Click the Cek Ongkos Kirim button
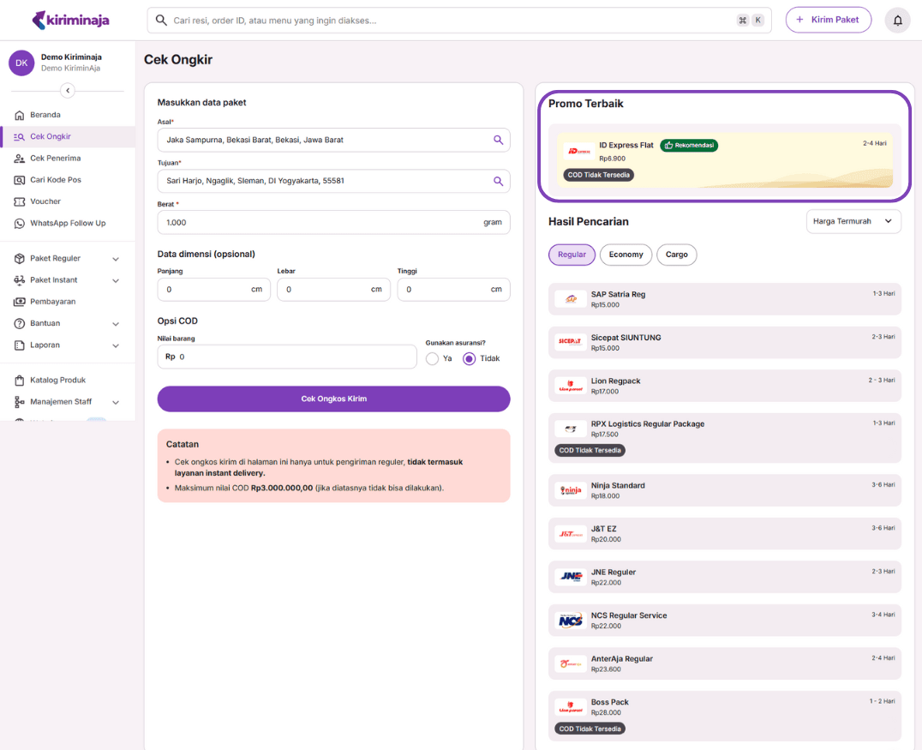Screen dimensions: 922x750 point(333,399)
